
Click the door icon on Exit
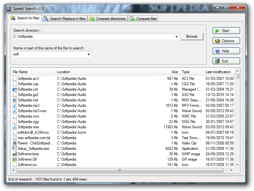point(217,61)
